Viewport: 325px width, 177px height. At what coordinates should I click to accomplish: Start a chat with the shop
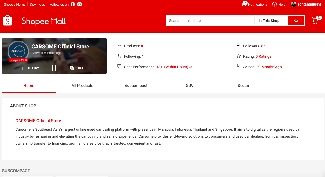[78, 68]
